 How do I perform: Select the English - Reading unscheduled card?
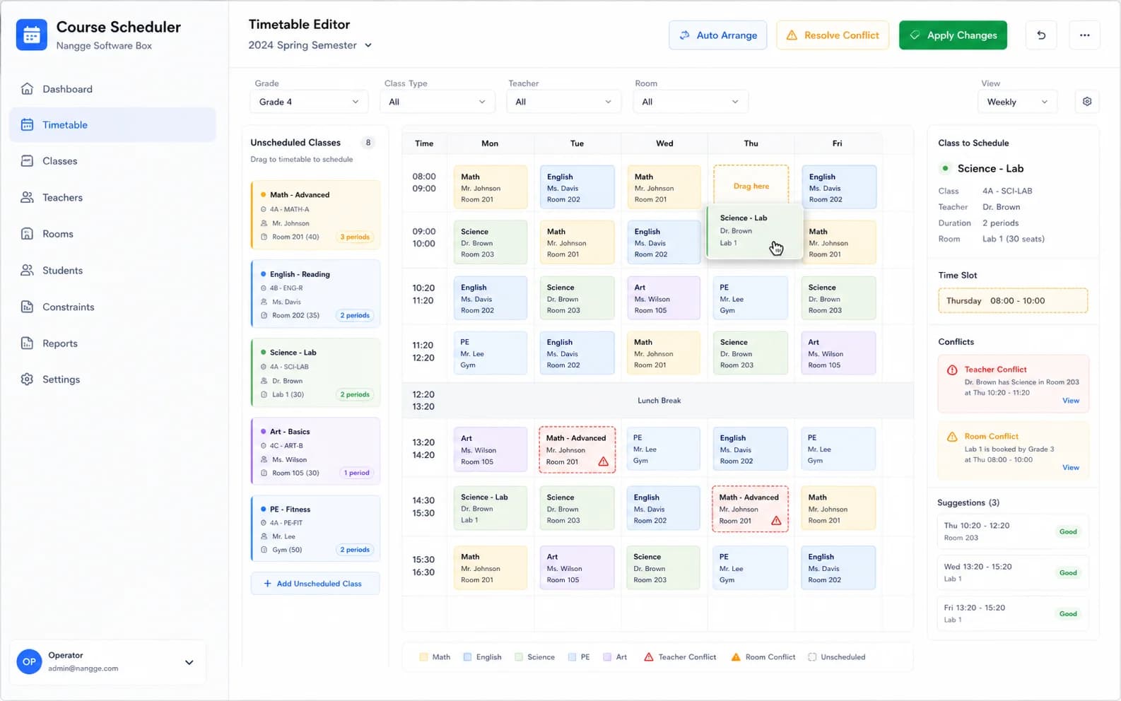click(x=316, y=294)
